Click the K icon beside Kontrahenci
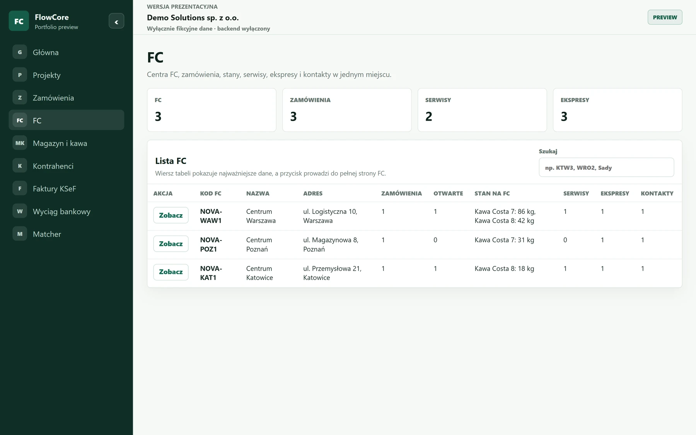 pyautogui.click(x=20, y=166)
